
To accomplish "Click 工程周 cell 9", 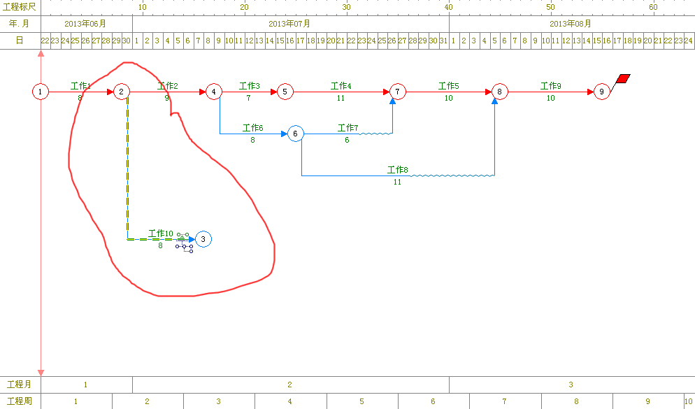I will point(648,401).
